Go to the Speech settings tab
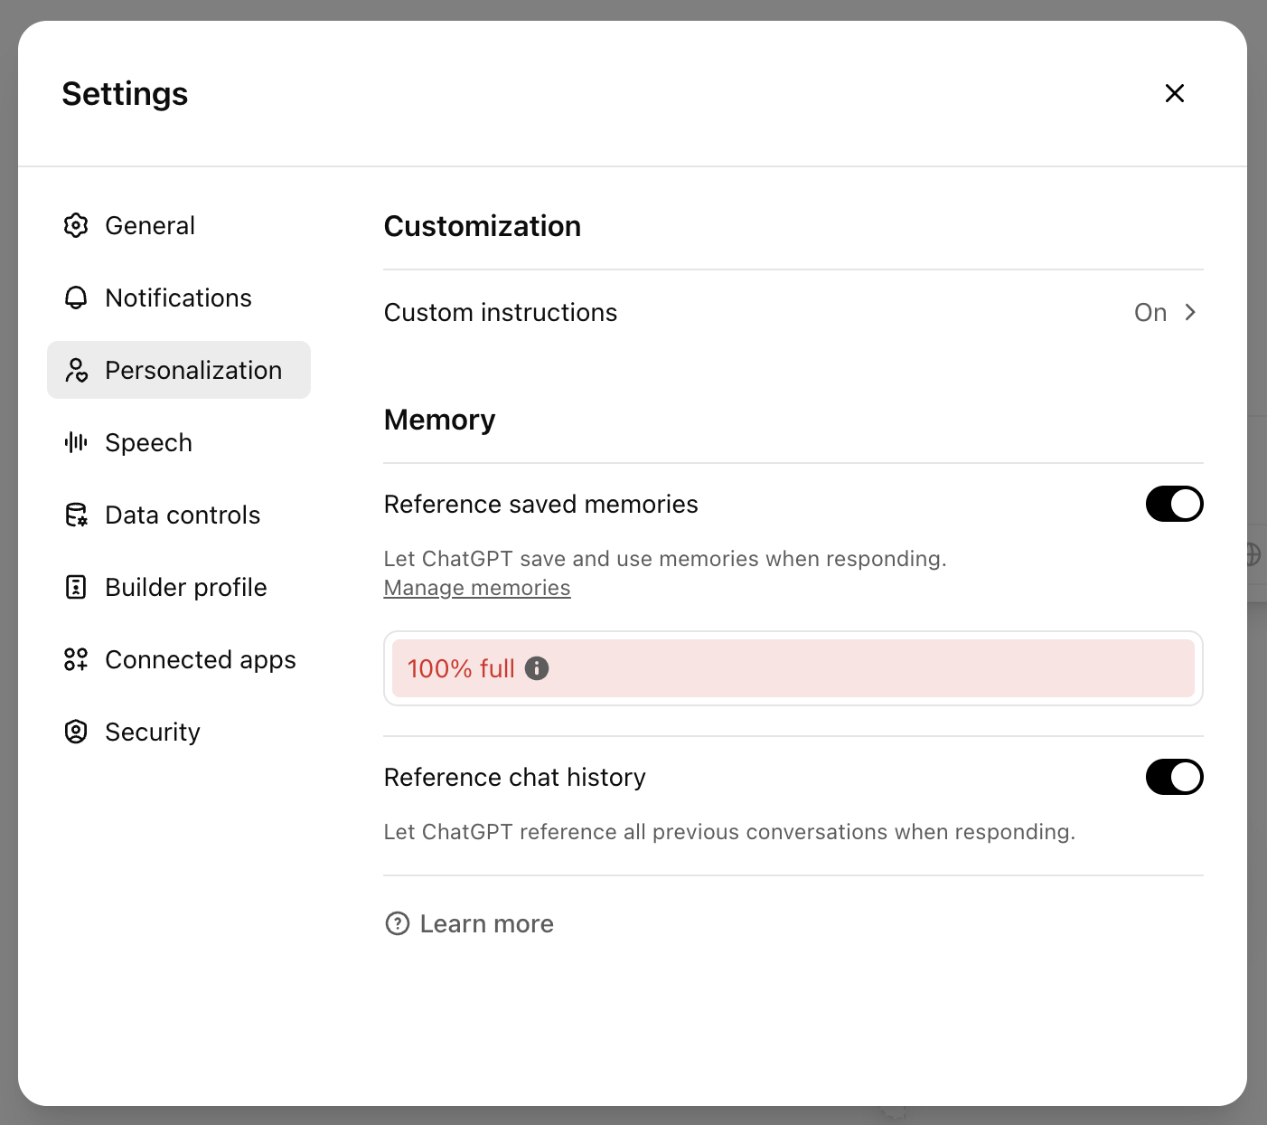1267x1125 pixels. coord(179,442)
